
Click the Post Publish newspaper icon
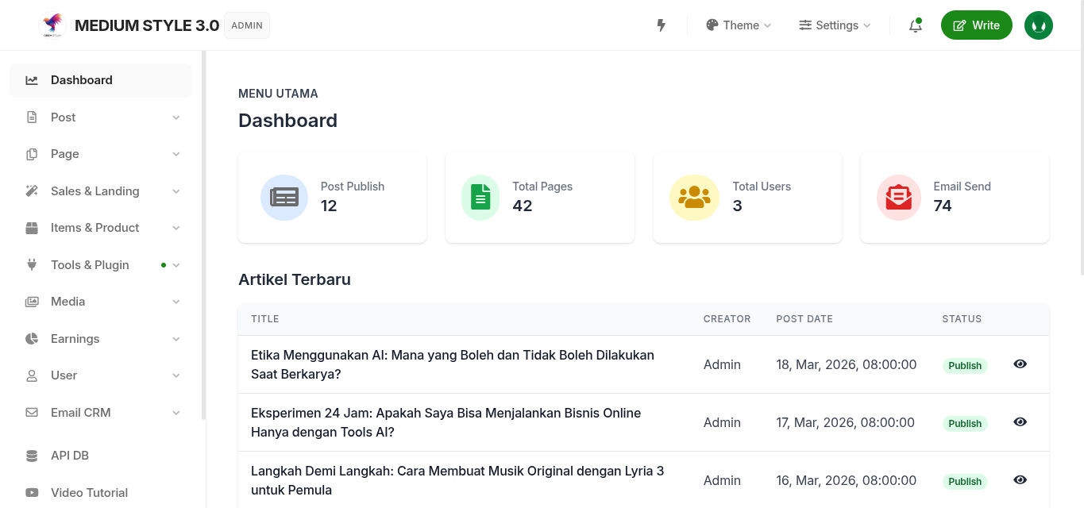point(284,197)
